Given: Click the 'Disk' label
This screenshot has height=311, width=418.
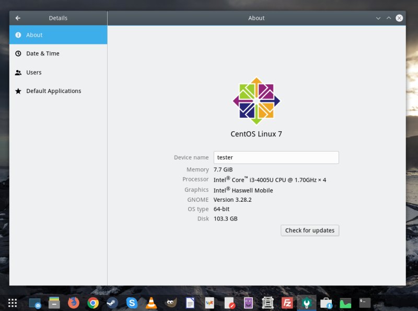Looking at the screenshot, I should pyautogui.click(x=203, y=218).
